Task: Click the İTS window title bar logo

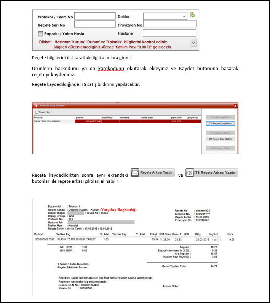Action: [35, 106]
